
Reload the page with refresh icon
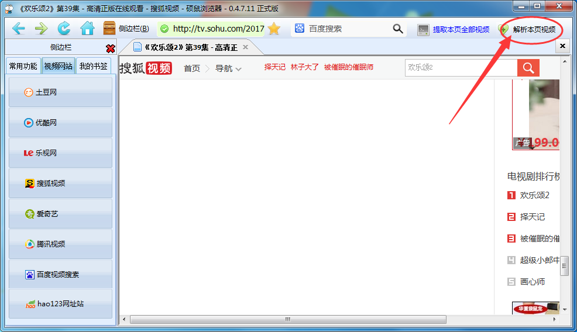point(64,28)
